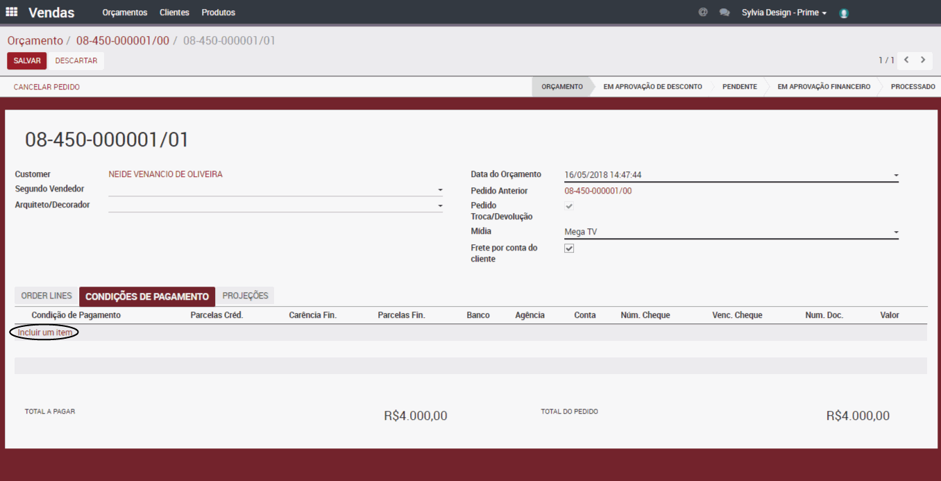Viewport: 941px width, 481px height.
Task: Click the Vendas app title
Action: coord(51,12)
